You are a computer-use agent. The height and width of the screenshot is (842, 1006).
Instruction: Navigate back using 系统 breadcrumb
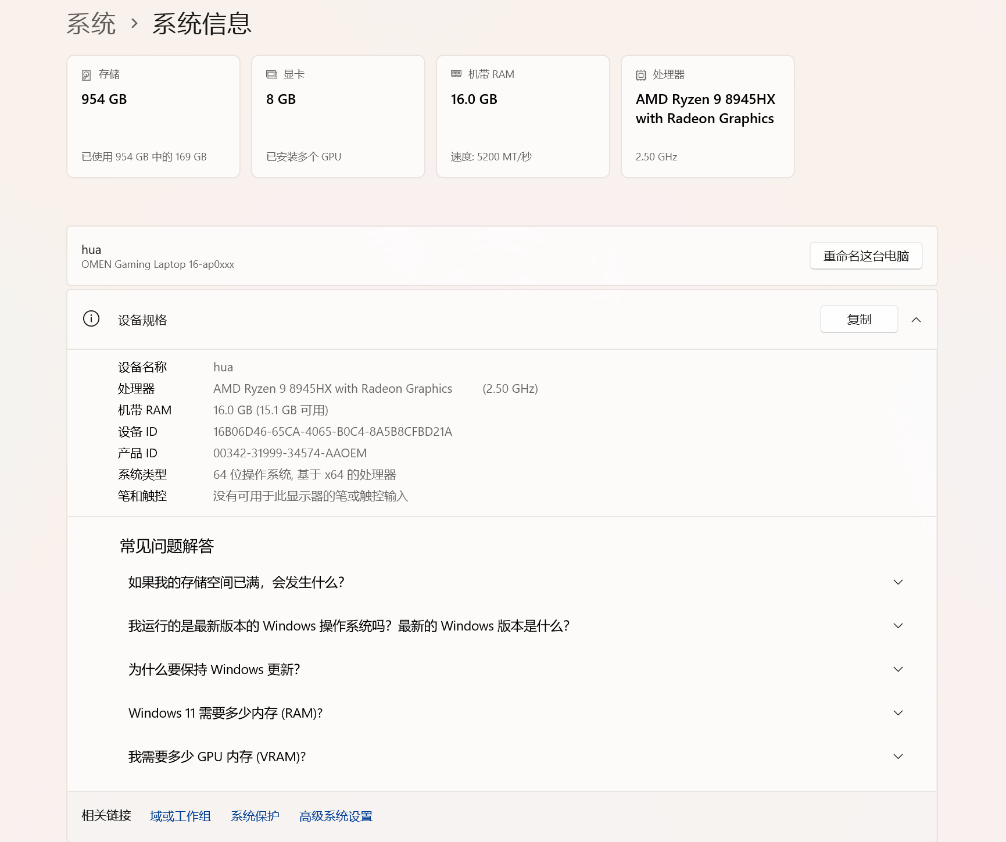[x=91, y=22]
